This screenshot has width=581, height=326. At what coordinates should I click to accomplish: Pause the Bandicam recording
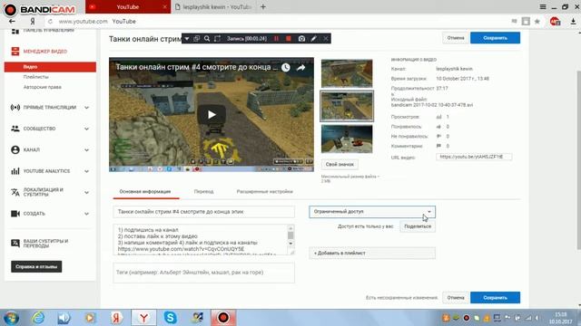click(x=276, y=38)
